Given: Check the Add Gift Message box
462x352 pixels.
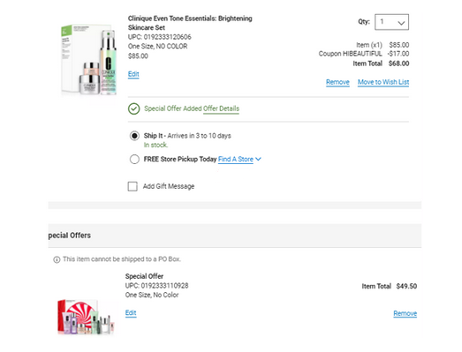Looking at the screenshot, I should click(x=133, y=186).
